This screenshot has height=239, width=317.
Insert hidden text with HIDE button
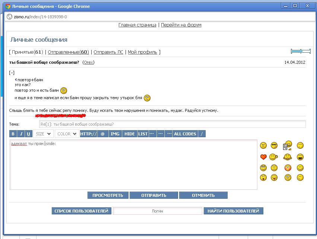click(x=129, y=134)
